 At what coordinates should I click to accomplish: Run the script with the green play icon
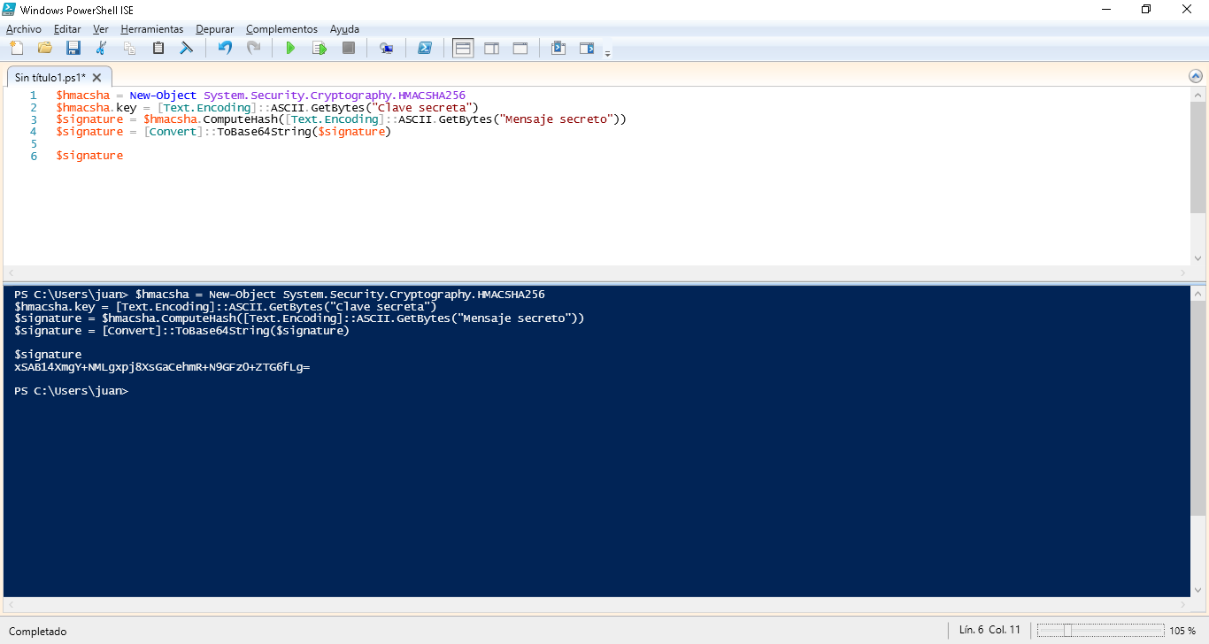coord(290,48)
